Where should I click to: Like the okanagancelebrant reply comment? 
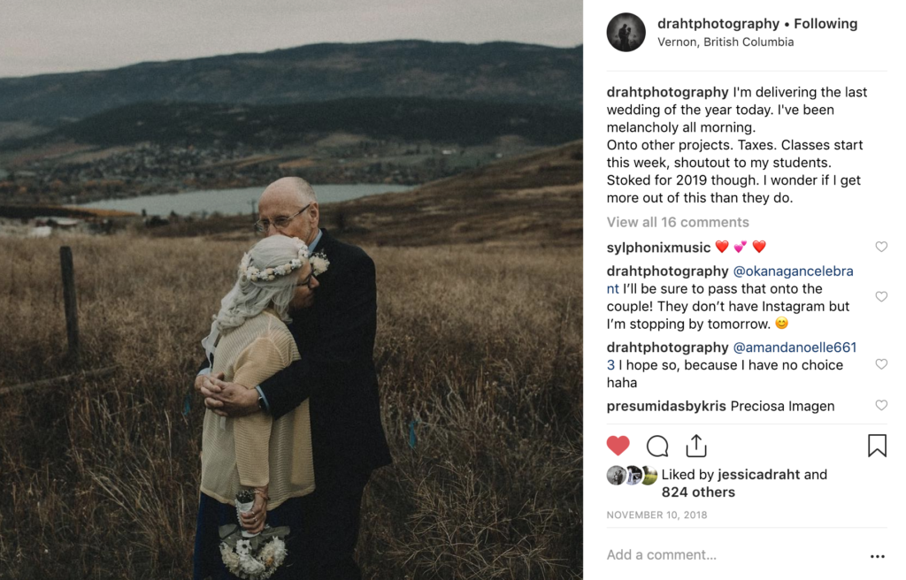pos(880,296)
